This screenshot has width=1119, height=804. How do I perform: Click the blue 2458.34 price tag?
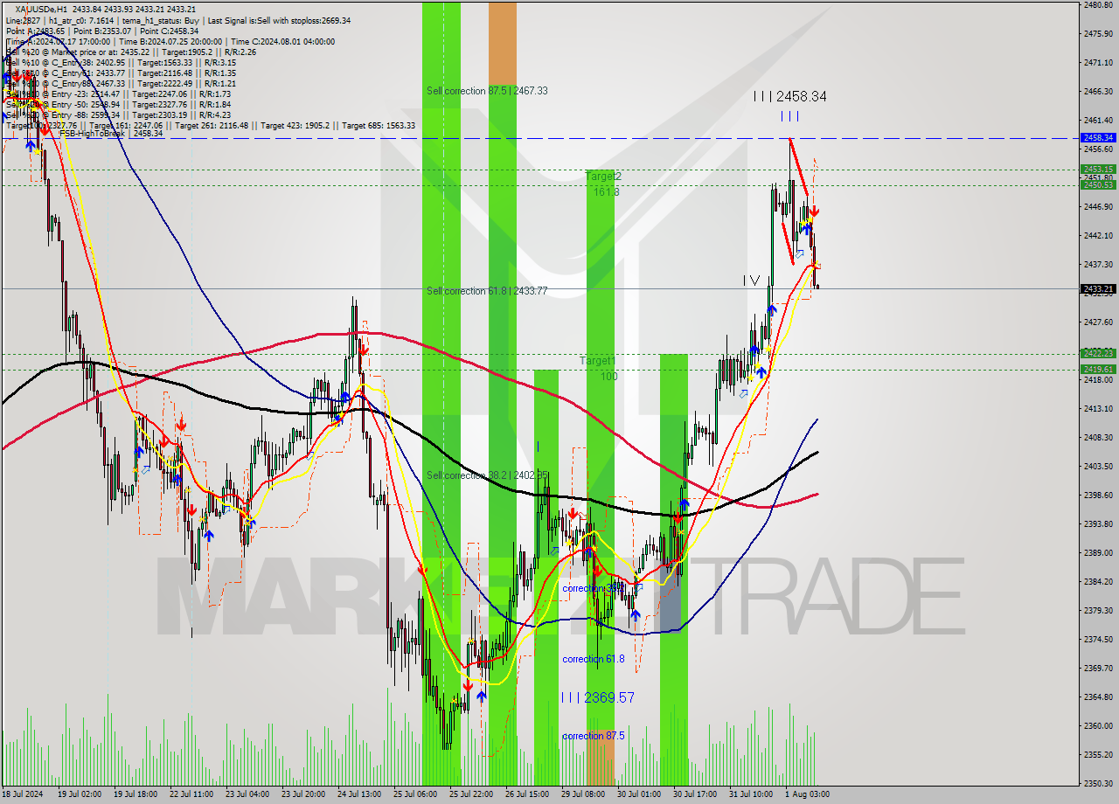point(1098,138)
